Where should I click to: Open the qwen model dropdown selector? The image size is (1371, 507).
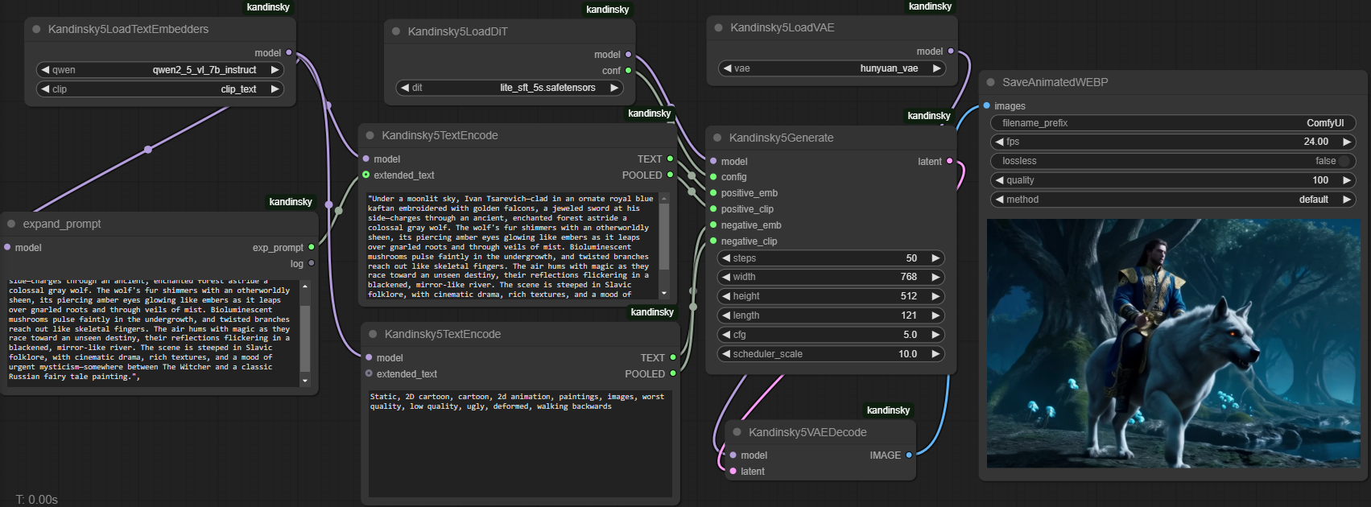(x=160, y=70)
